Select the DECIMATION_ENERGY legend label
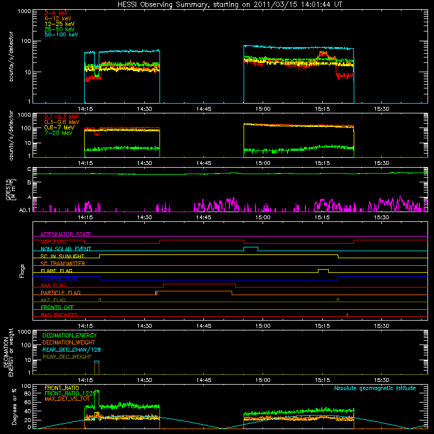The height and width of the screenshot is (434, 434). pos(69,335)
